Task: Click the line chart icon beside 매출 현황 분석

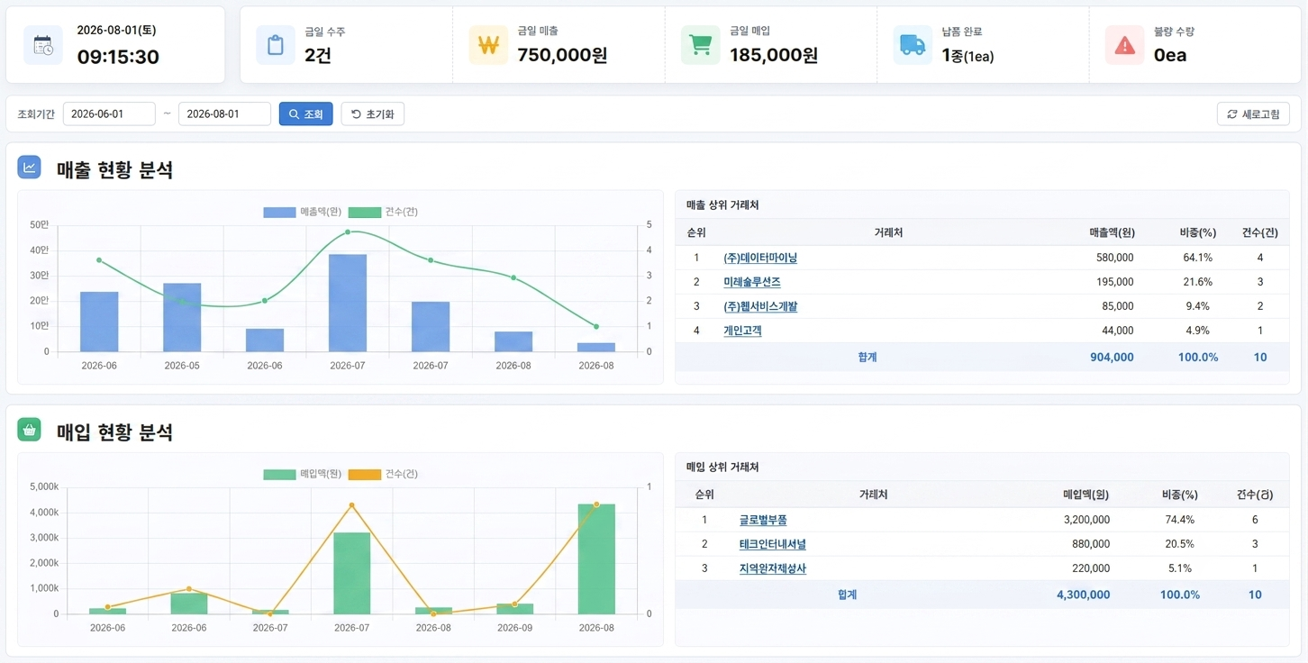Action: point(30,167)
